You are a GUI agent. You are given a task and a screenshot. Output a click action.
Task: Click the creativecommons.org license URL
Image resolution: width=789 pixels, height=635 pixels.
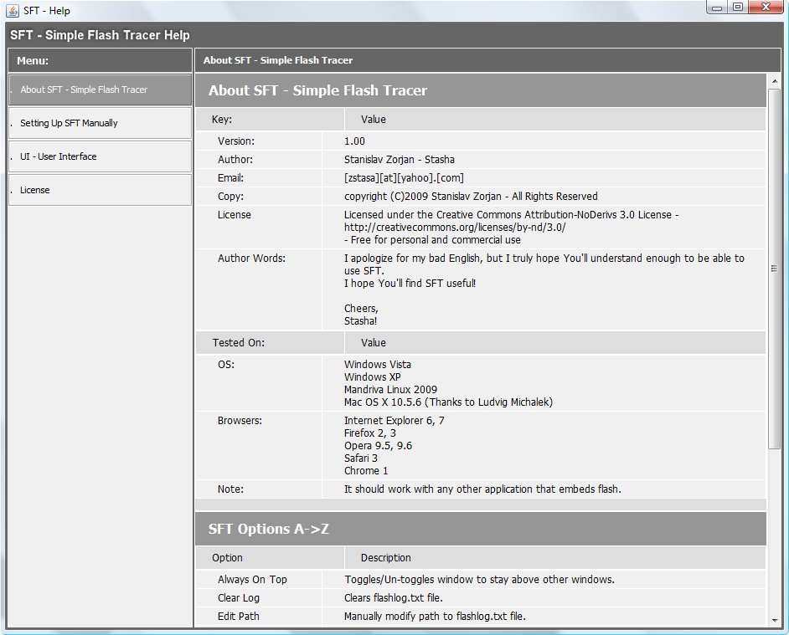point(455,228)
